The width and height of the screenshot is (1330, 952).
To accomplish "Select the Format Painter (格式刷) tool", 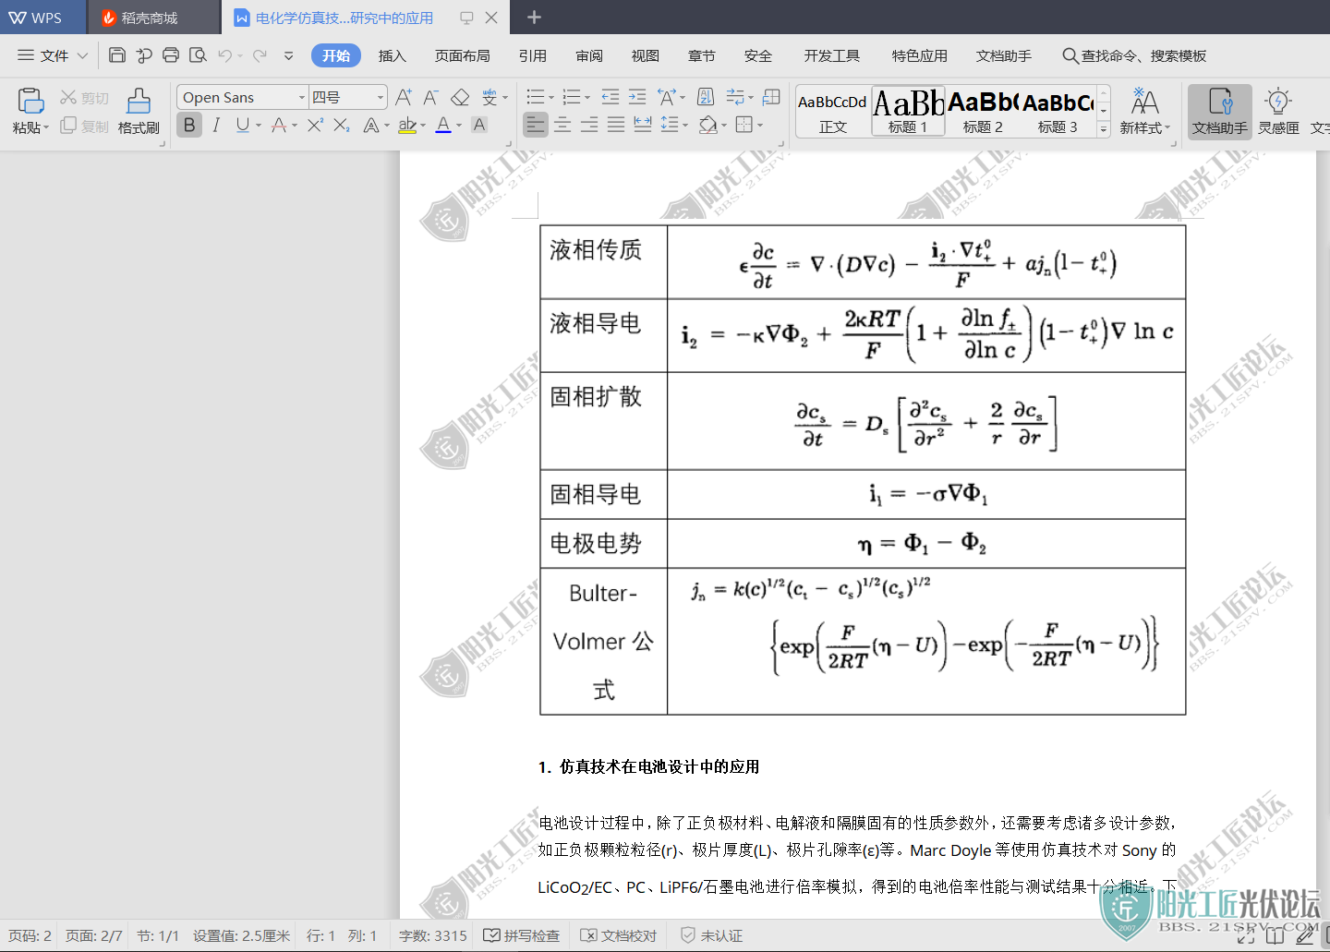I will [x=139, y=111].
